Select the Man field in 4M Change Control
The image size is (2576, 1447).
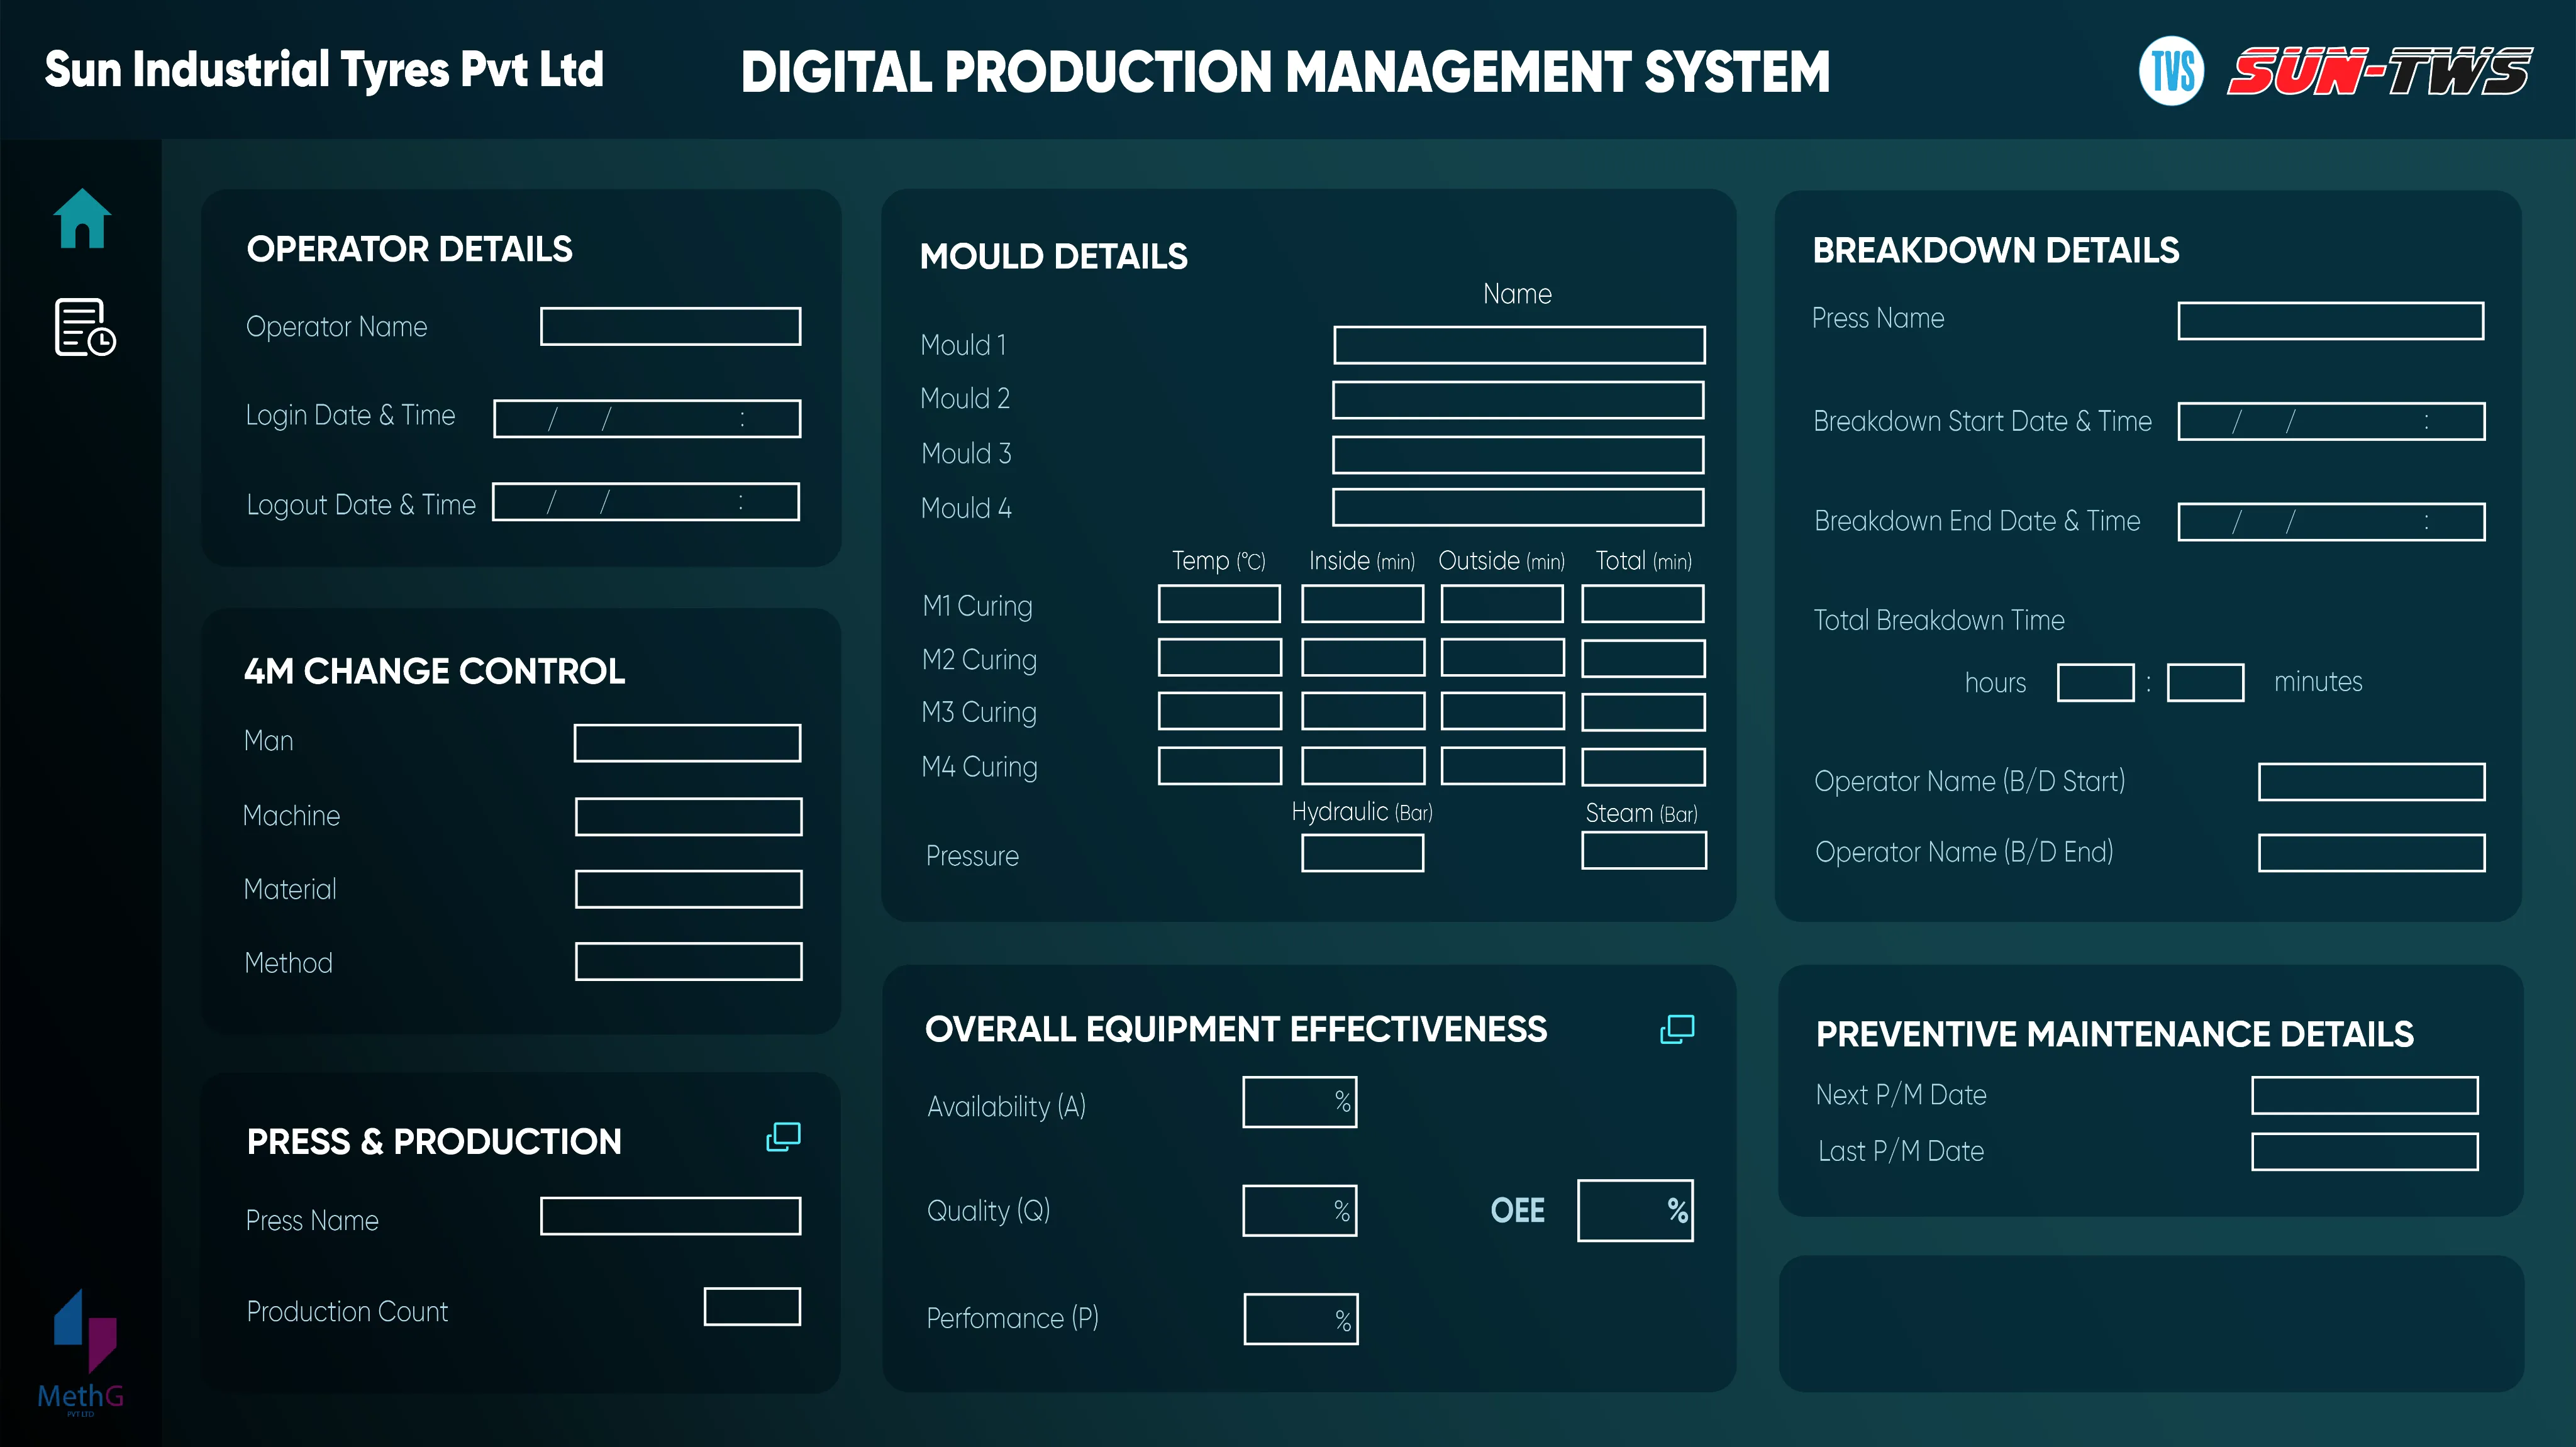pos(687,743)
